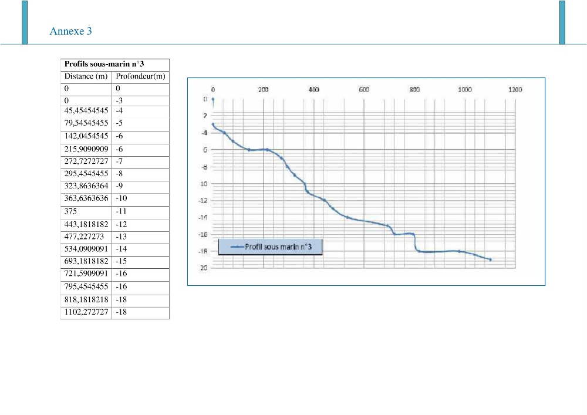Image resolution: width=587 pixels, height=415 pixels.
Task: Click the cell showing 1102,272727
Action: (x=86, y=312)
